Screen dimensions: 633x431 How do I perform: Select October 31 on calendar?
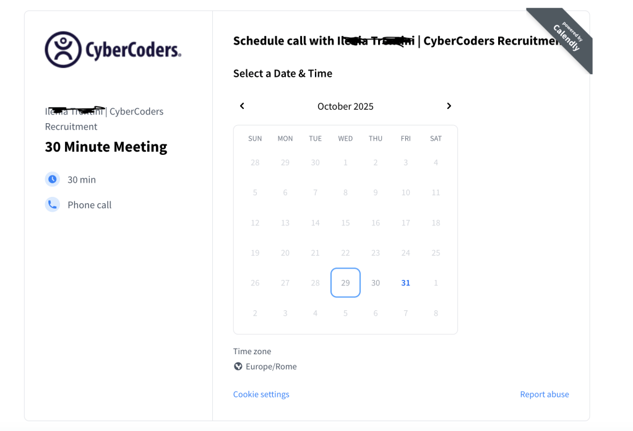pyautogui.click(x=406, y=283)
